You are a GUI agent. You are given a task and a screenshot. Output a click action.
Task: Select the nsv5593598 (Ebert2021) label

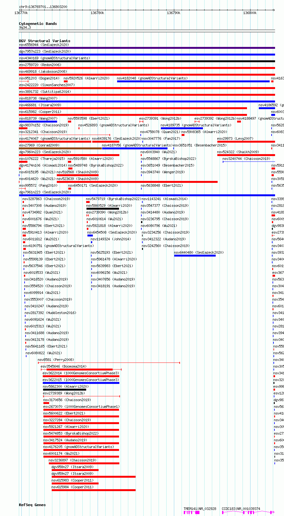89,118
